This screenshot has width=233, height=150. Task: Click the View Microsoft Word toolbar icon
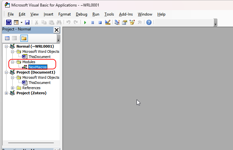click(x=8, y=22)
